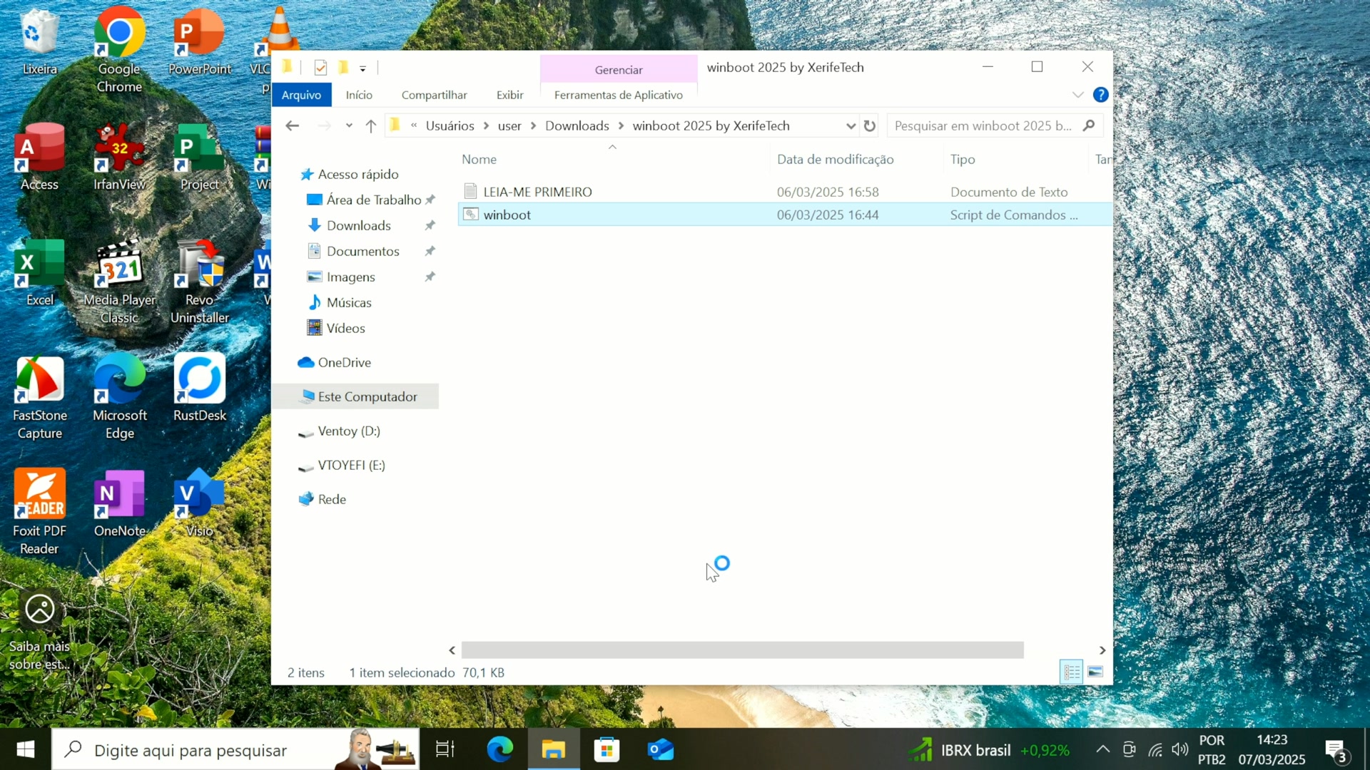Open Task View on the taskbar
Screen dimensions: 1370x770
coord(445,749)
